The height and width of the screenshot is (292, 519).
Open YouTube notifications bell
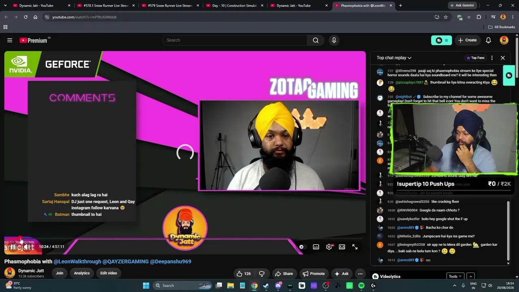point(489,40)
